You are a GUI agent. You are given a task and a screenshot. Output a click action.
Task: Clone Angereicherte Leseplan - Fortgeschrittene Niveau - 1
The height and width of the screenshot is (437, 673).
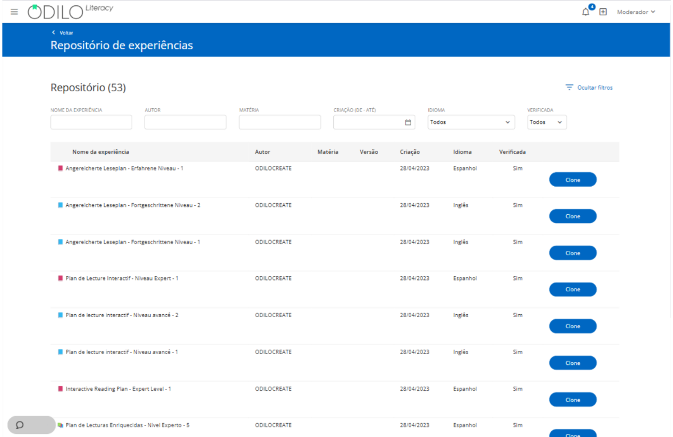[x=573, y=253]
